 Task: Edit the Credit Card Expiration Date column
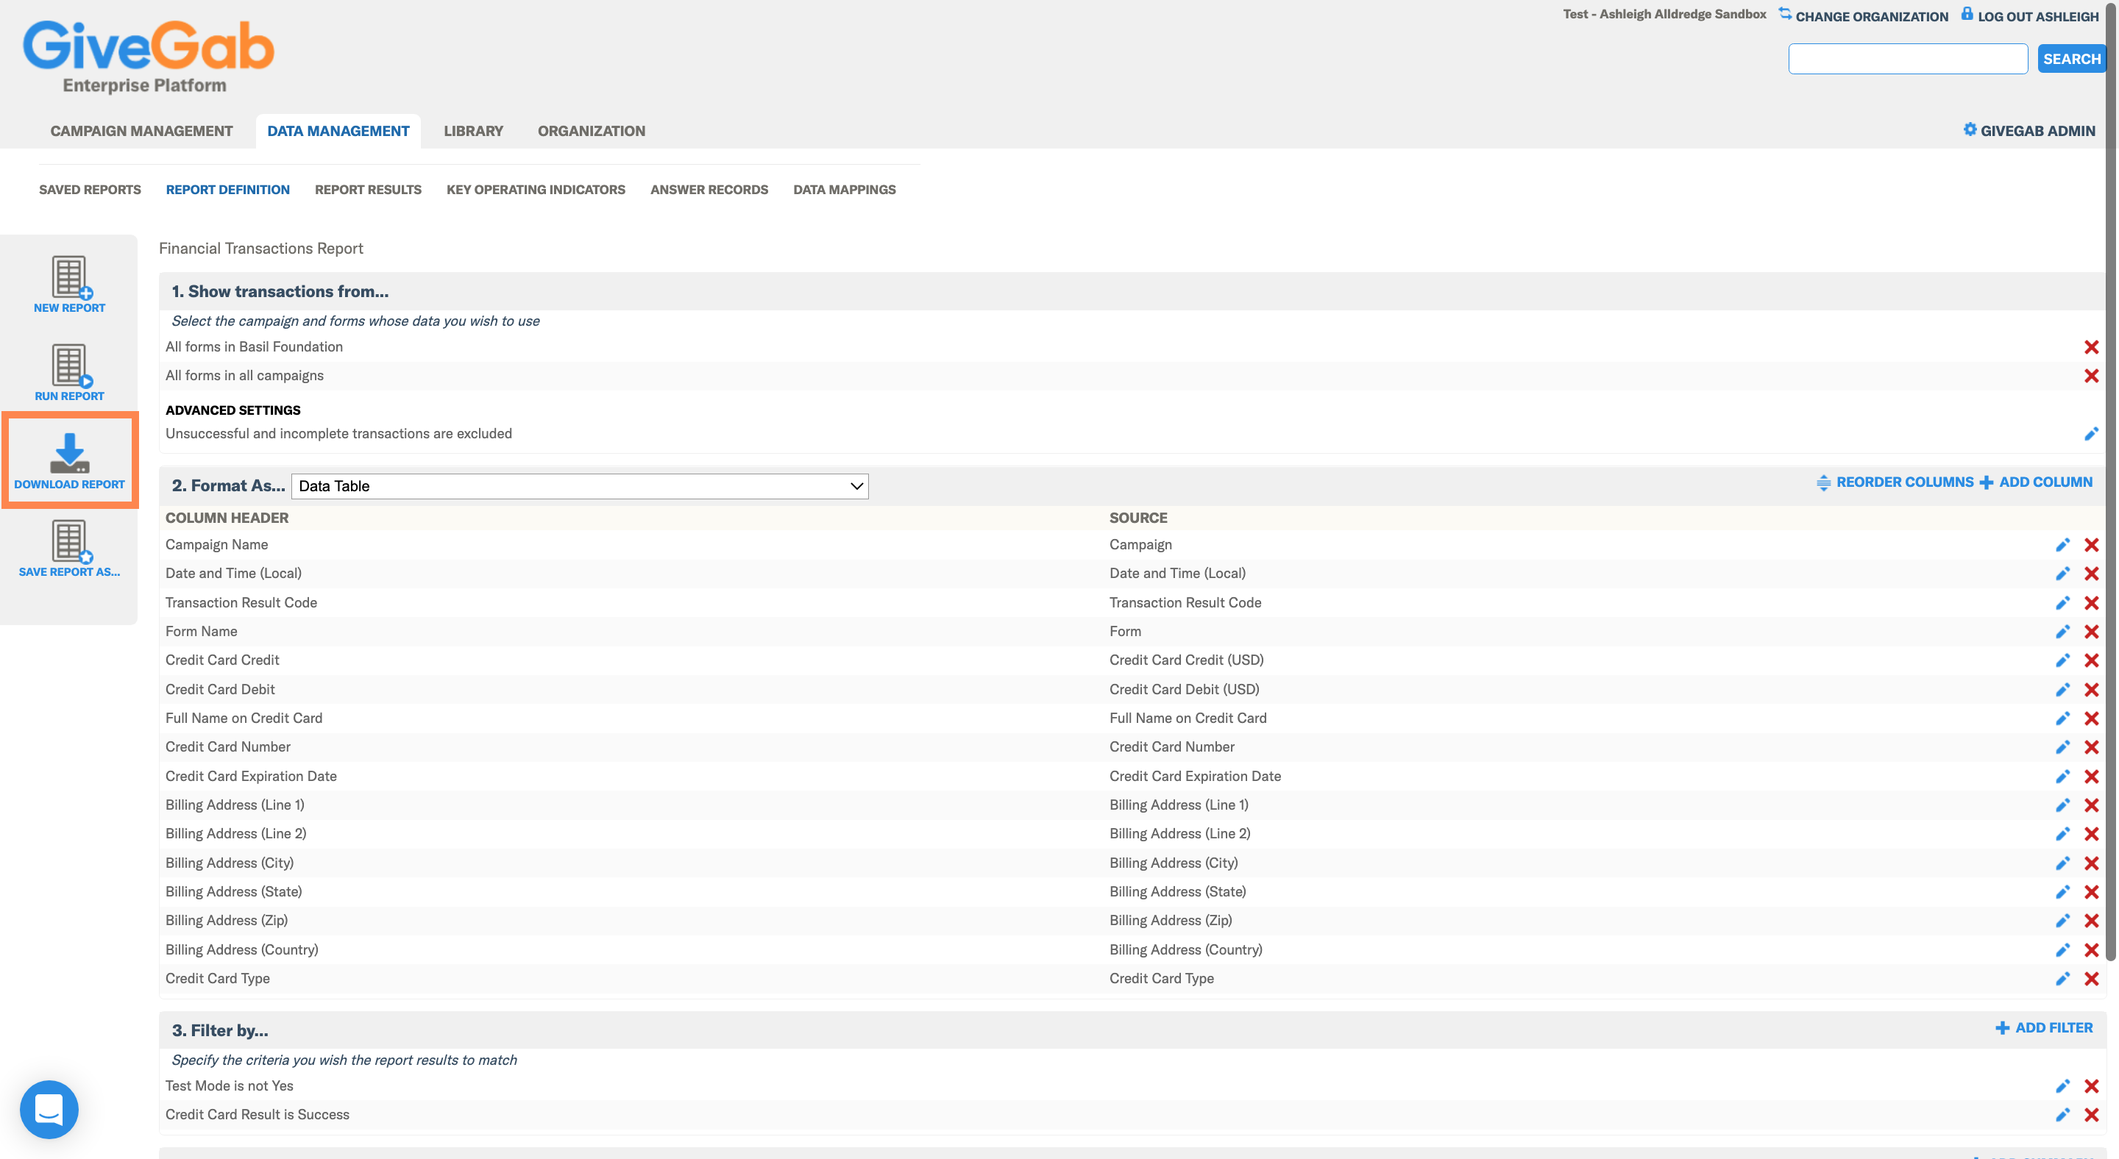tap(2062, 776)
